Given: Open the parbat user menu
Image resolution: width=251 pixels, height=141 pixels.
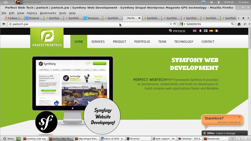Looking at the screenshot, I should coord(243,2).
